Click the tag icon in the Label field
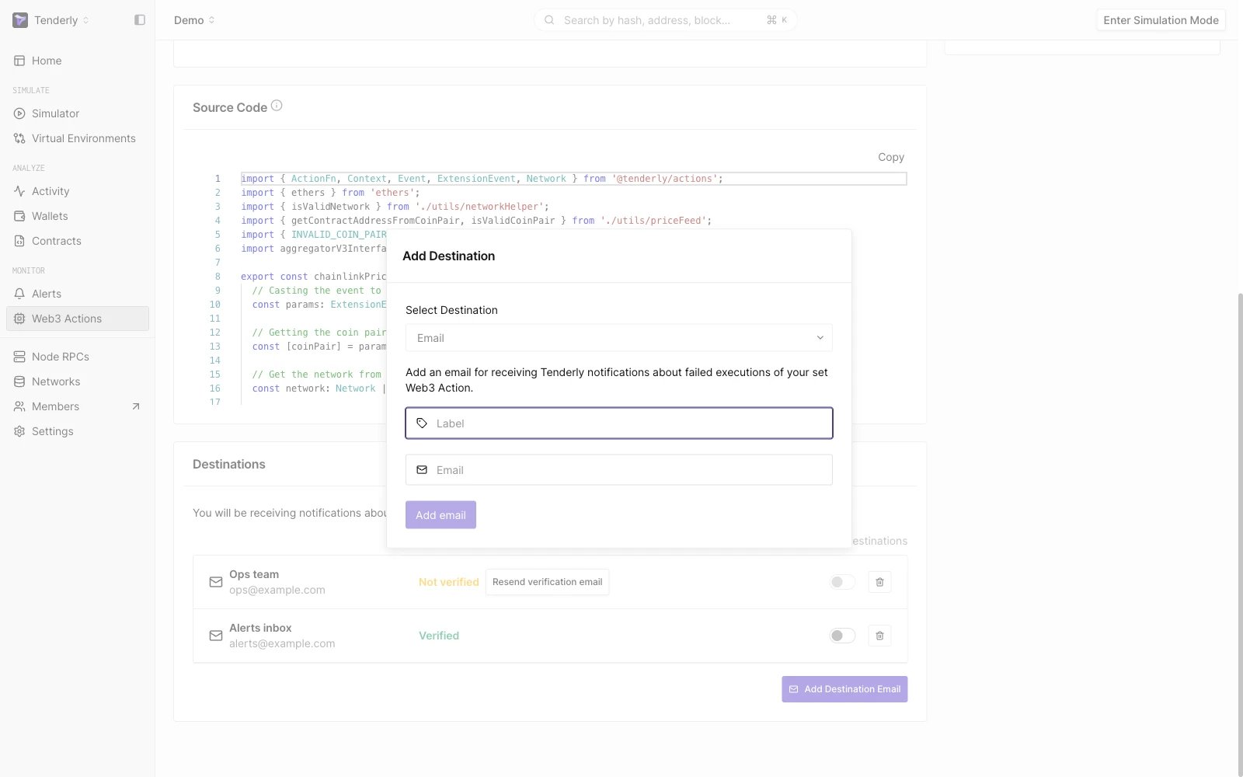 pos(422,423)
